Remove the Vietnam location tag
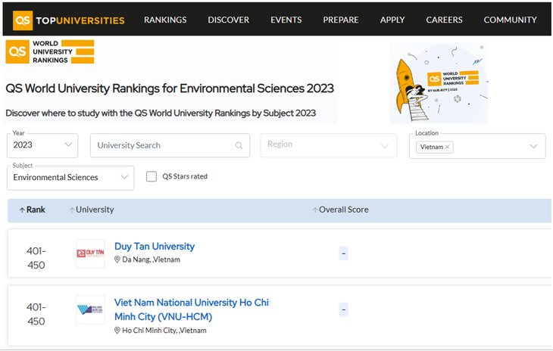Screen dimensions: 553x351 (447, 147)
